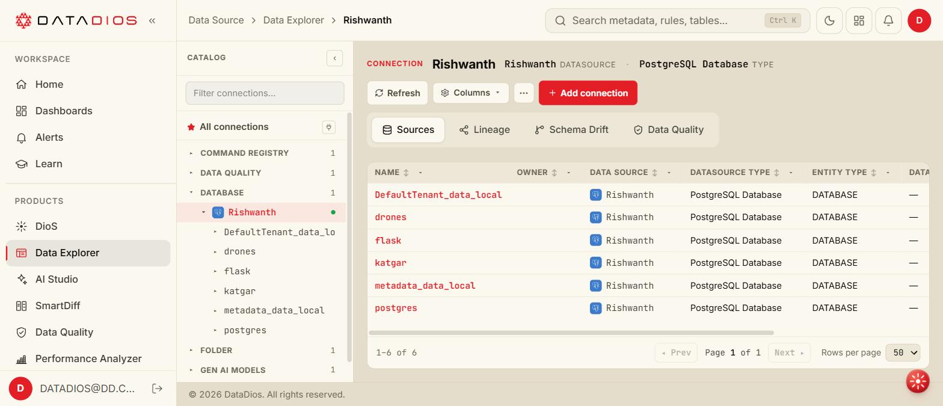Image resolution: width=943 pixels, height=406 pixels.
Task: Click the search magnifier icon
Action: 560,20
